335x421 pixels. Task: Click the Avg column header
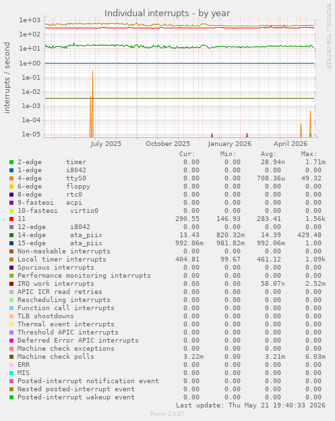[x=268, y=154]
